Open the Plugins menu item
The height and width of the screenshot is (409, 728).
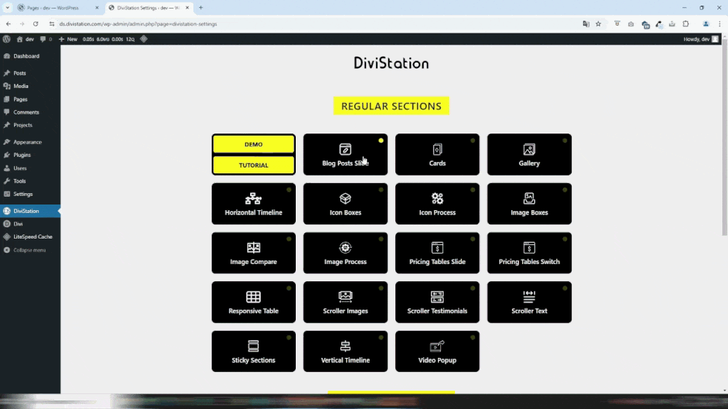[22, 155]
